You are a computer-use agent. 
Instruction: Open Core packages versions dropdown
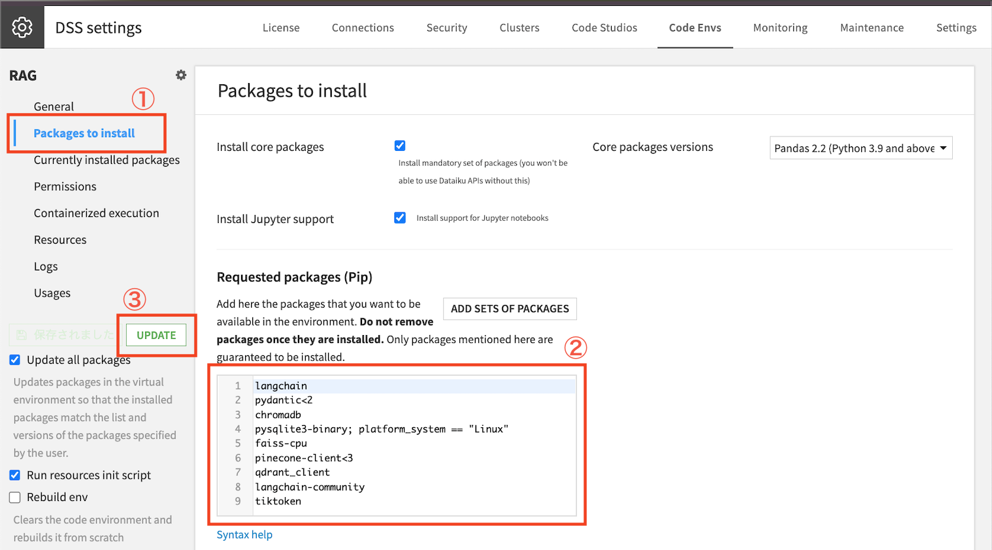861,148
